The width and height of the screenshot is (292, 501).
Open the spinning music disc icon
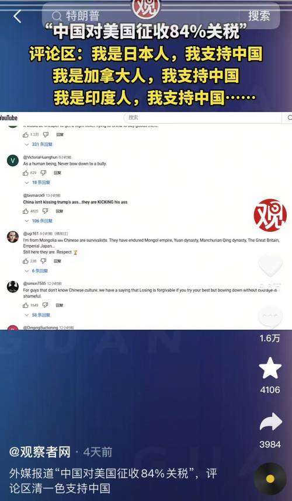270,479
